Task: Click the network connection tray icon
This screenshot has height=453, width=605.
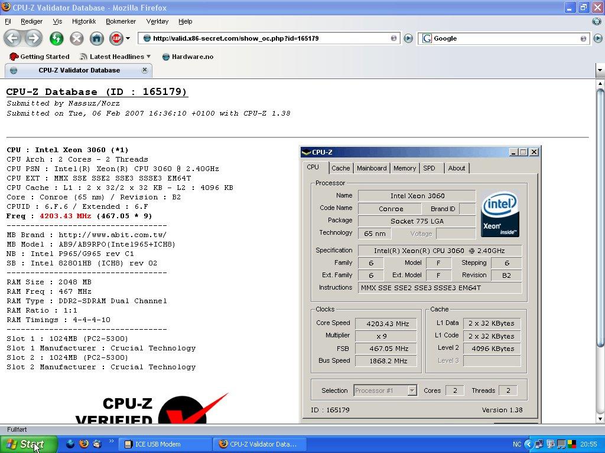Action: point(539,444)
